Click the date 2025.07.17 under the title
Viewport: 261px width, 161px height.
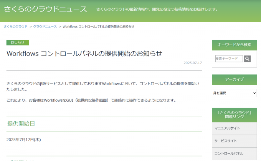pyautogui.click(x=193, y=63)
